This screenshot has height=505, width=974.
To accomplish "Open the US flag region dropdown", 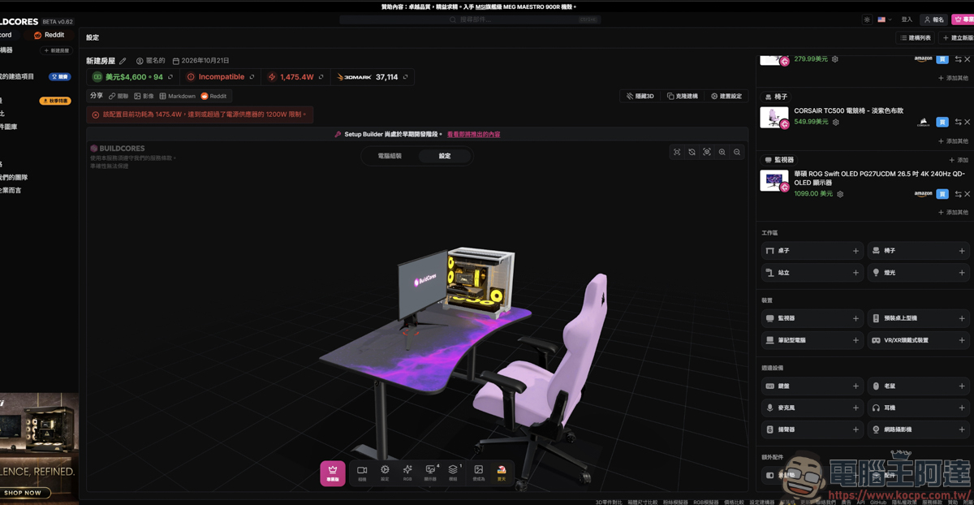I will (x=885, y=19).
